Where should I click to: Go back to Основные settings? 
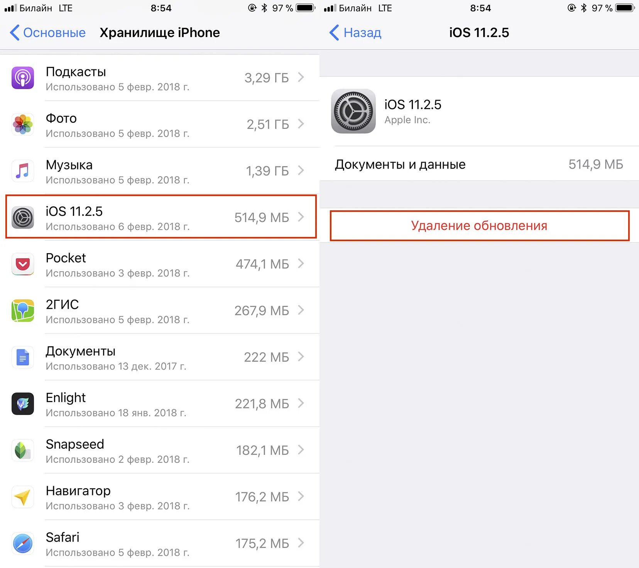(48, 33)
